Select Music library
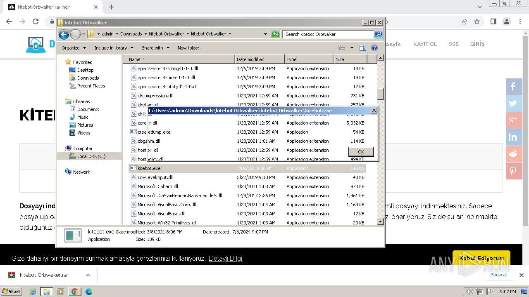The width and height of the screenshot is (529, 297). tap(83, 117)
